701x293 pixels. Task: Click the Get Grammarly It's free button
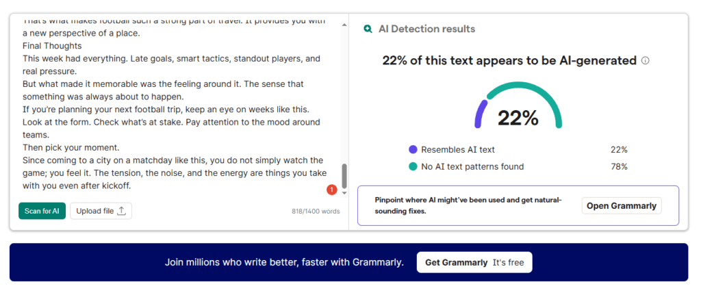(x=474, y=262)
